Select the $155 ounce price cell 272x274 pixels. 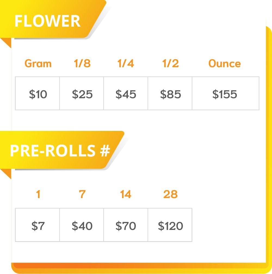coord(225,93)
